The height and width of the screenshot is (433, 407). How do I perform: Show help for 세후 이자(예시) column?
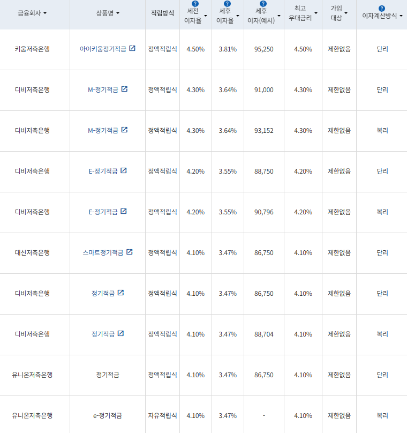pos(262,4)
